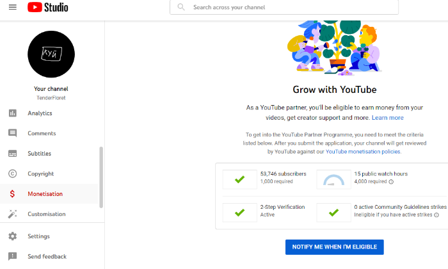448x269 pixels.
Task: Click the Subtitles icon
Action: (13, 154)
